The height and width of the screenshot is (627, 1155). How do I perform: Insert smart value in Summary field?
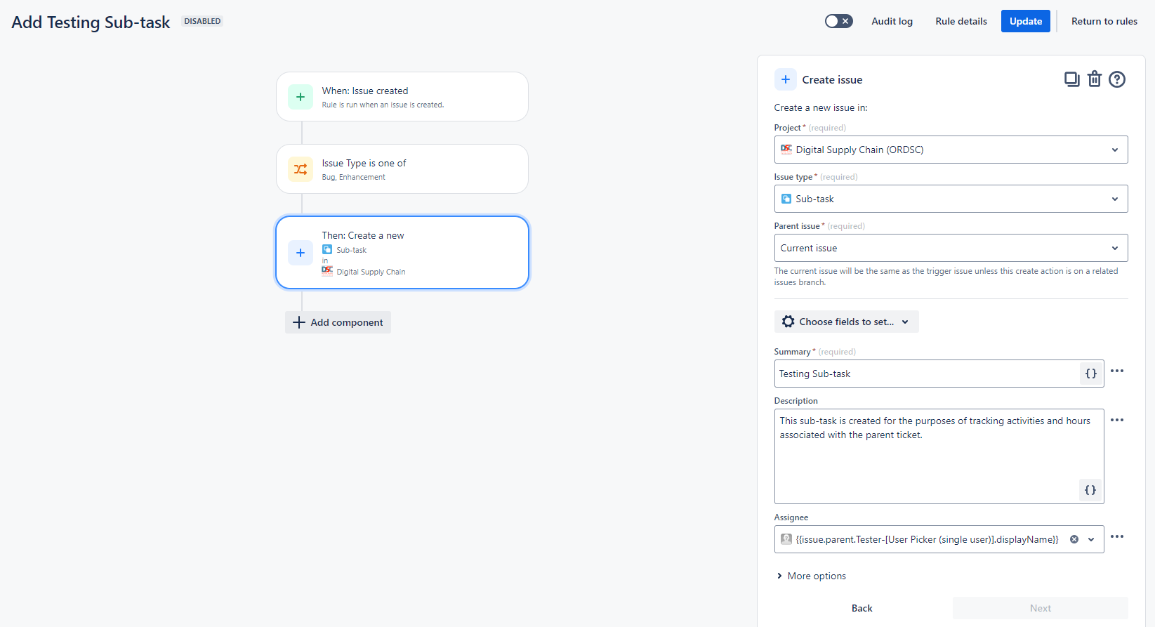click(1090, 374)
